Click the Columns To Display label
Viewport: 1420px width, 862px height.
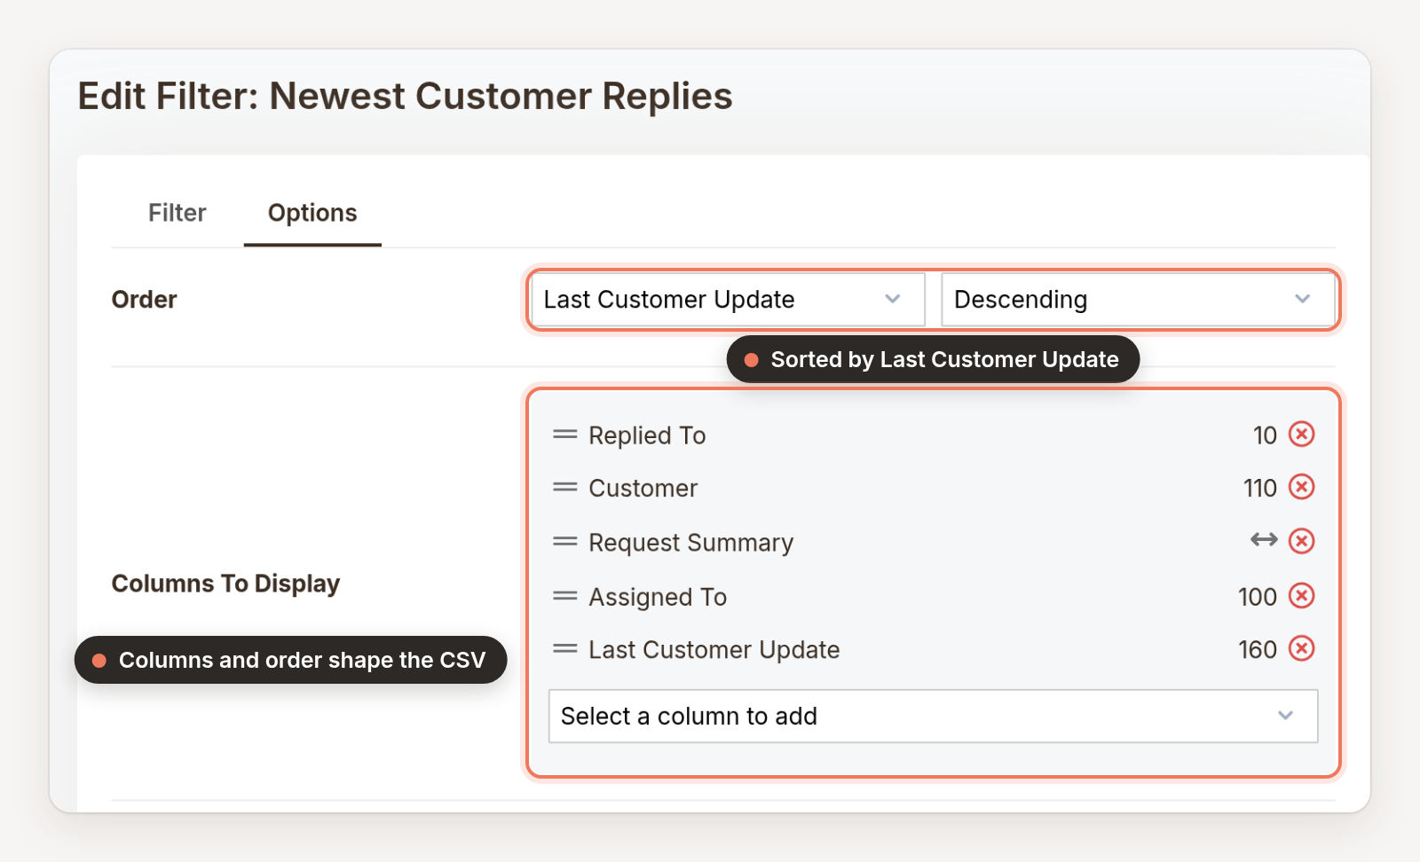point(225,584)
